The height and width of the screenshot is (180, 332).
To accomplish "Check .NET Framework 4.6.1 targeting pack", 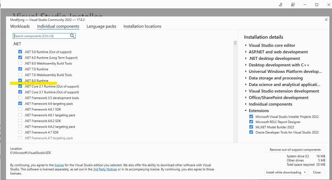I will coord(20,115).
